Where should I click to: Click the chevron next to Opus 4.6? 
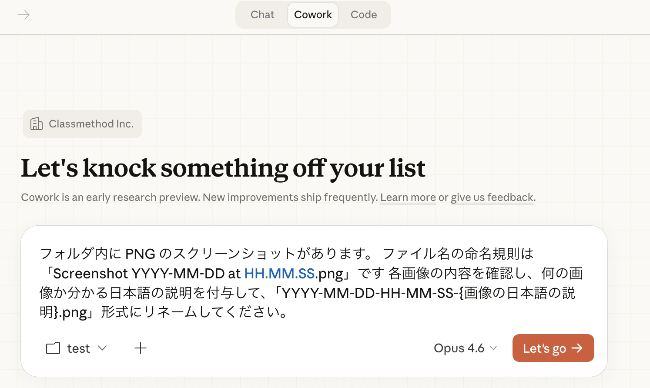493,348
